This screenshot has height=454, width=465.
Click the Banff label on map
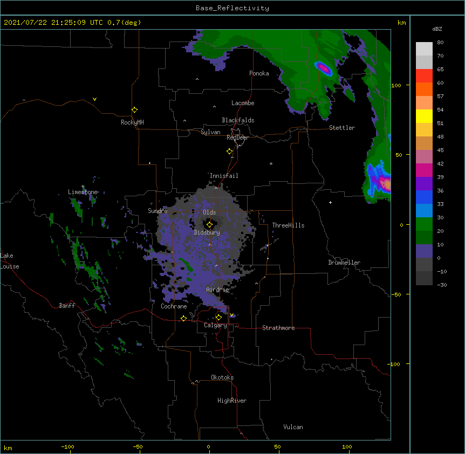click(x=67, y=306)
